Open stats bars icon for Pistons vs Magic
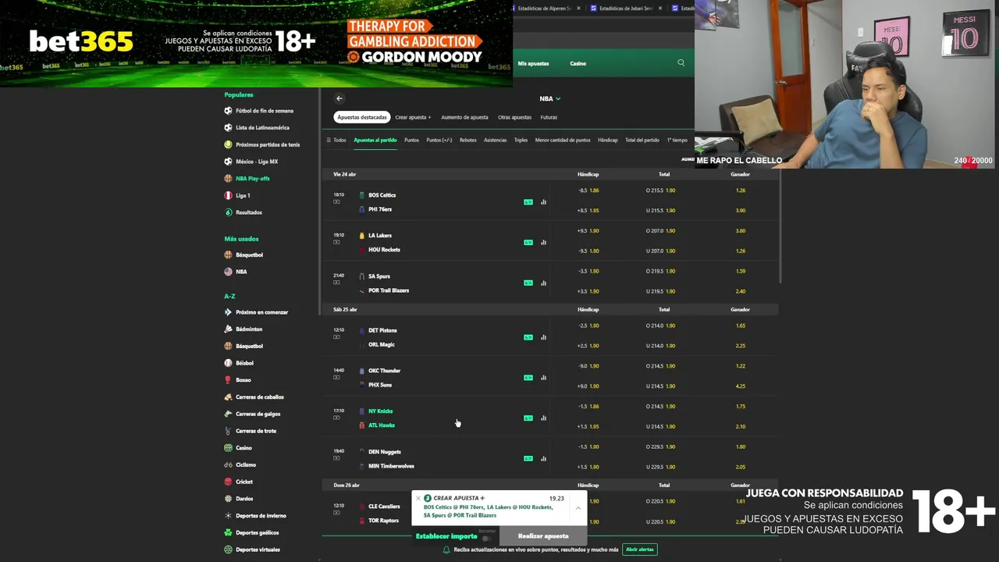Screen dimensions: 999x562 (x=543, y=337)
